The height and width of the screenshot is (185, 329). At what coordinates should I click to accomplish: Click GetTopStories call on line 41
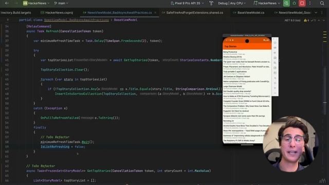point(136,60)
